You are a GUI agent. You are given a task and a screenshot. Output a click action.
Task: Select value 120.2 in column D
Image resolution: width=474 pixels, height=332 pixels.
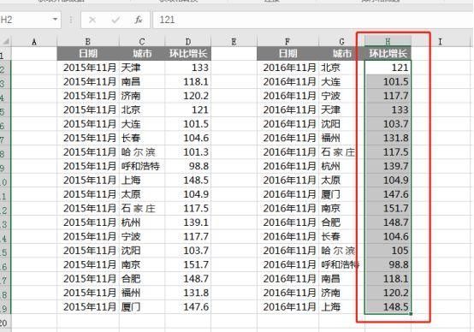188,96
